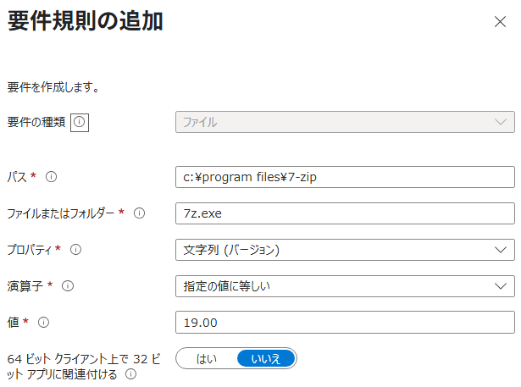The height and width of the screenshot is (387, 521).
Task: Click the 要件規則の追加 heading text
Action: 86,21
